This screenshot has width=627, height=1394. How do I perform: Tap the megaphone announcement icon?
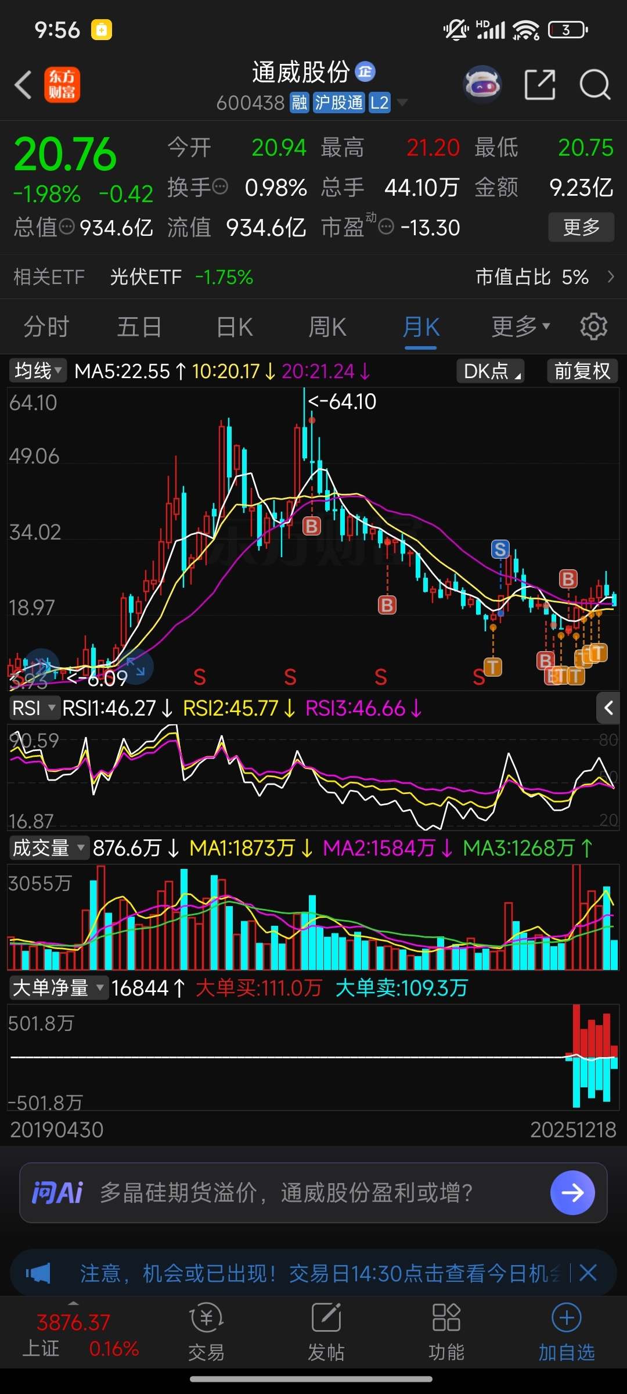[38, 1273]
